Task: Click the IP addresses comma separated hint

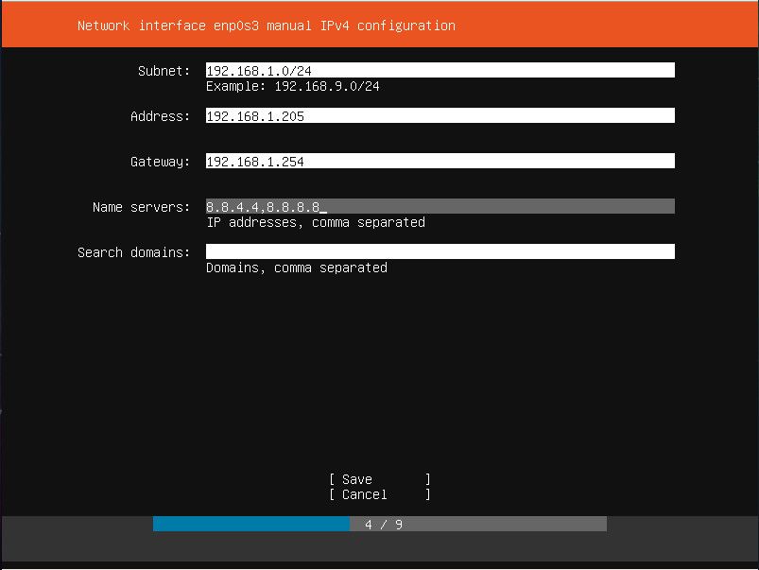Action: (x=316, y=222)
